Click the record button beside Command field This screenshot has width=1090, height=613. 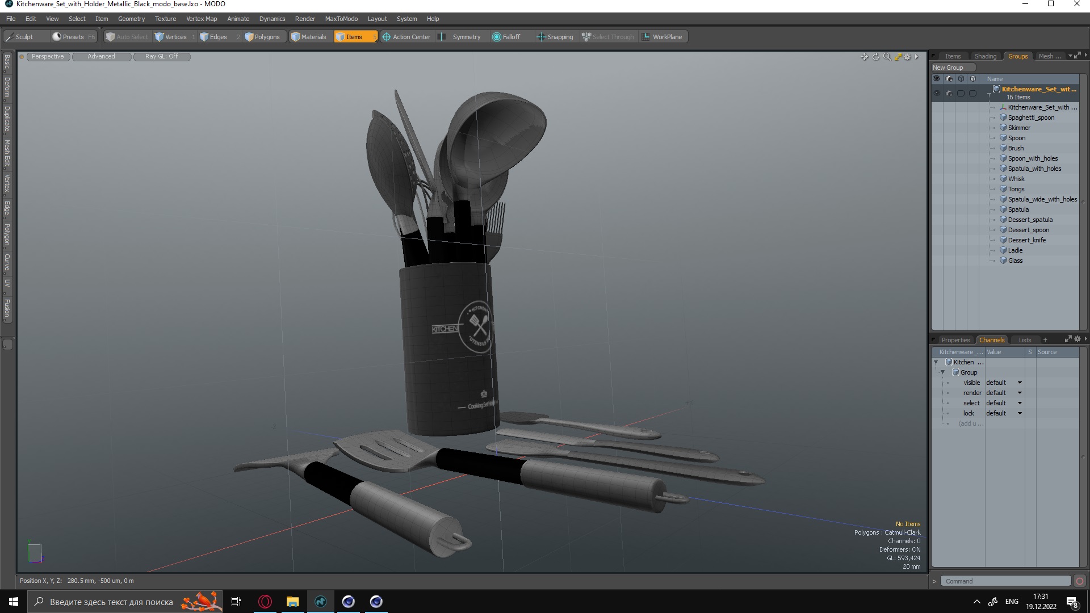pos(1080,581)
